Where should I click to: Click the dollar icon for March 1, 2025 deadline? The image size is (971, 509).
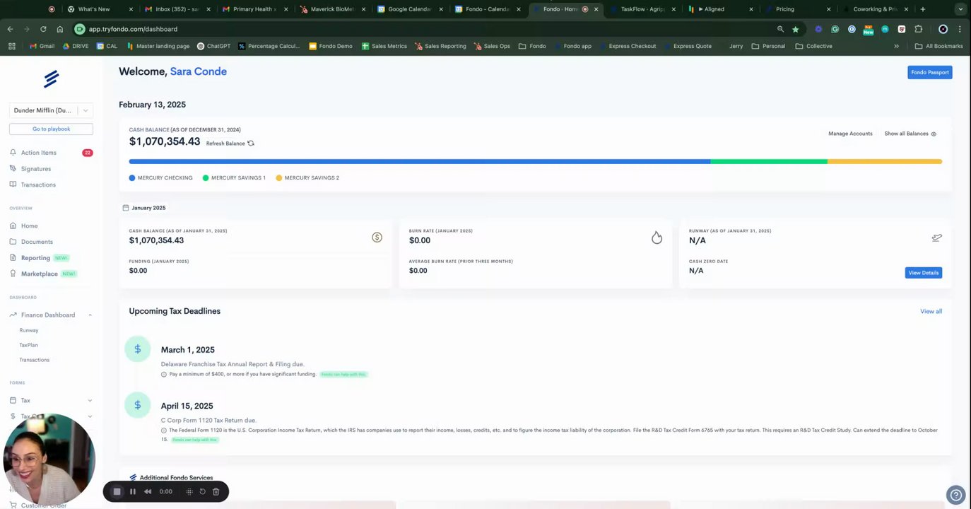pos(138,349)
